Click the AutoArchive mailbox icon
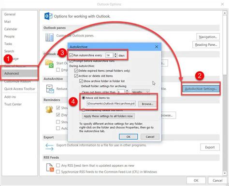 tap(50, 89)
